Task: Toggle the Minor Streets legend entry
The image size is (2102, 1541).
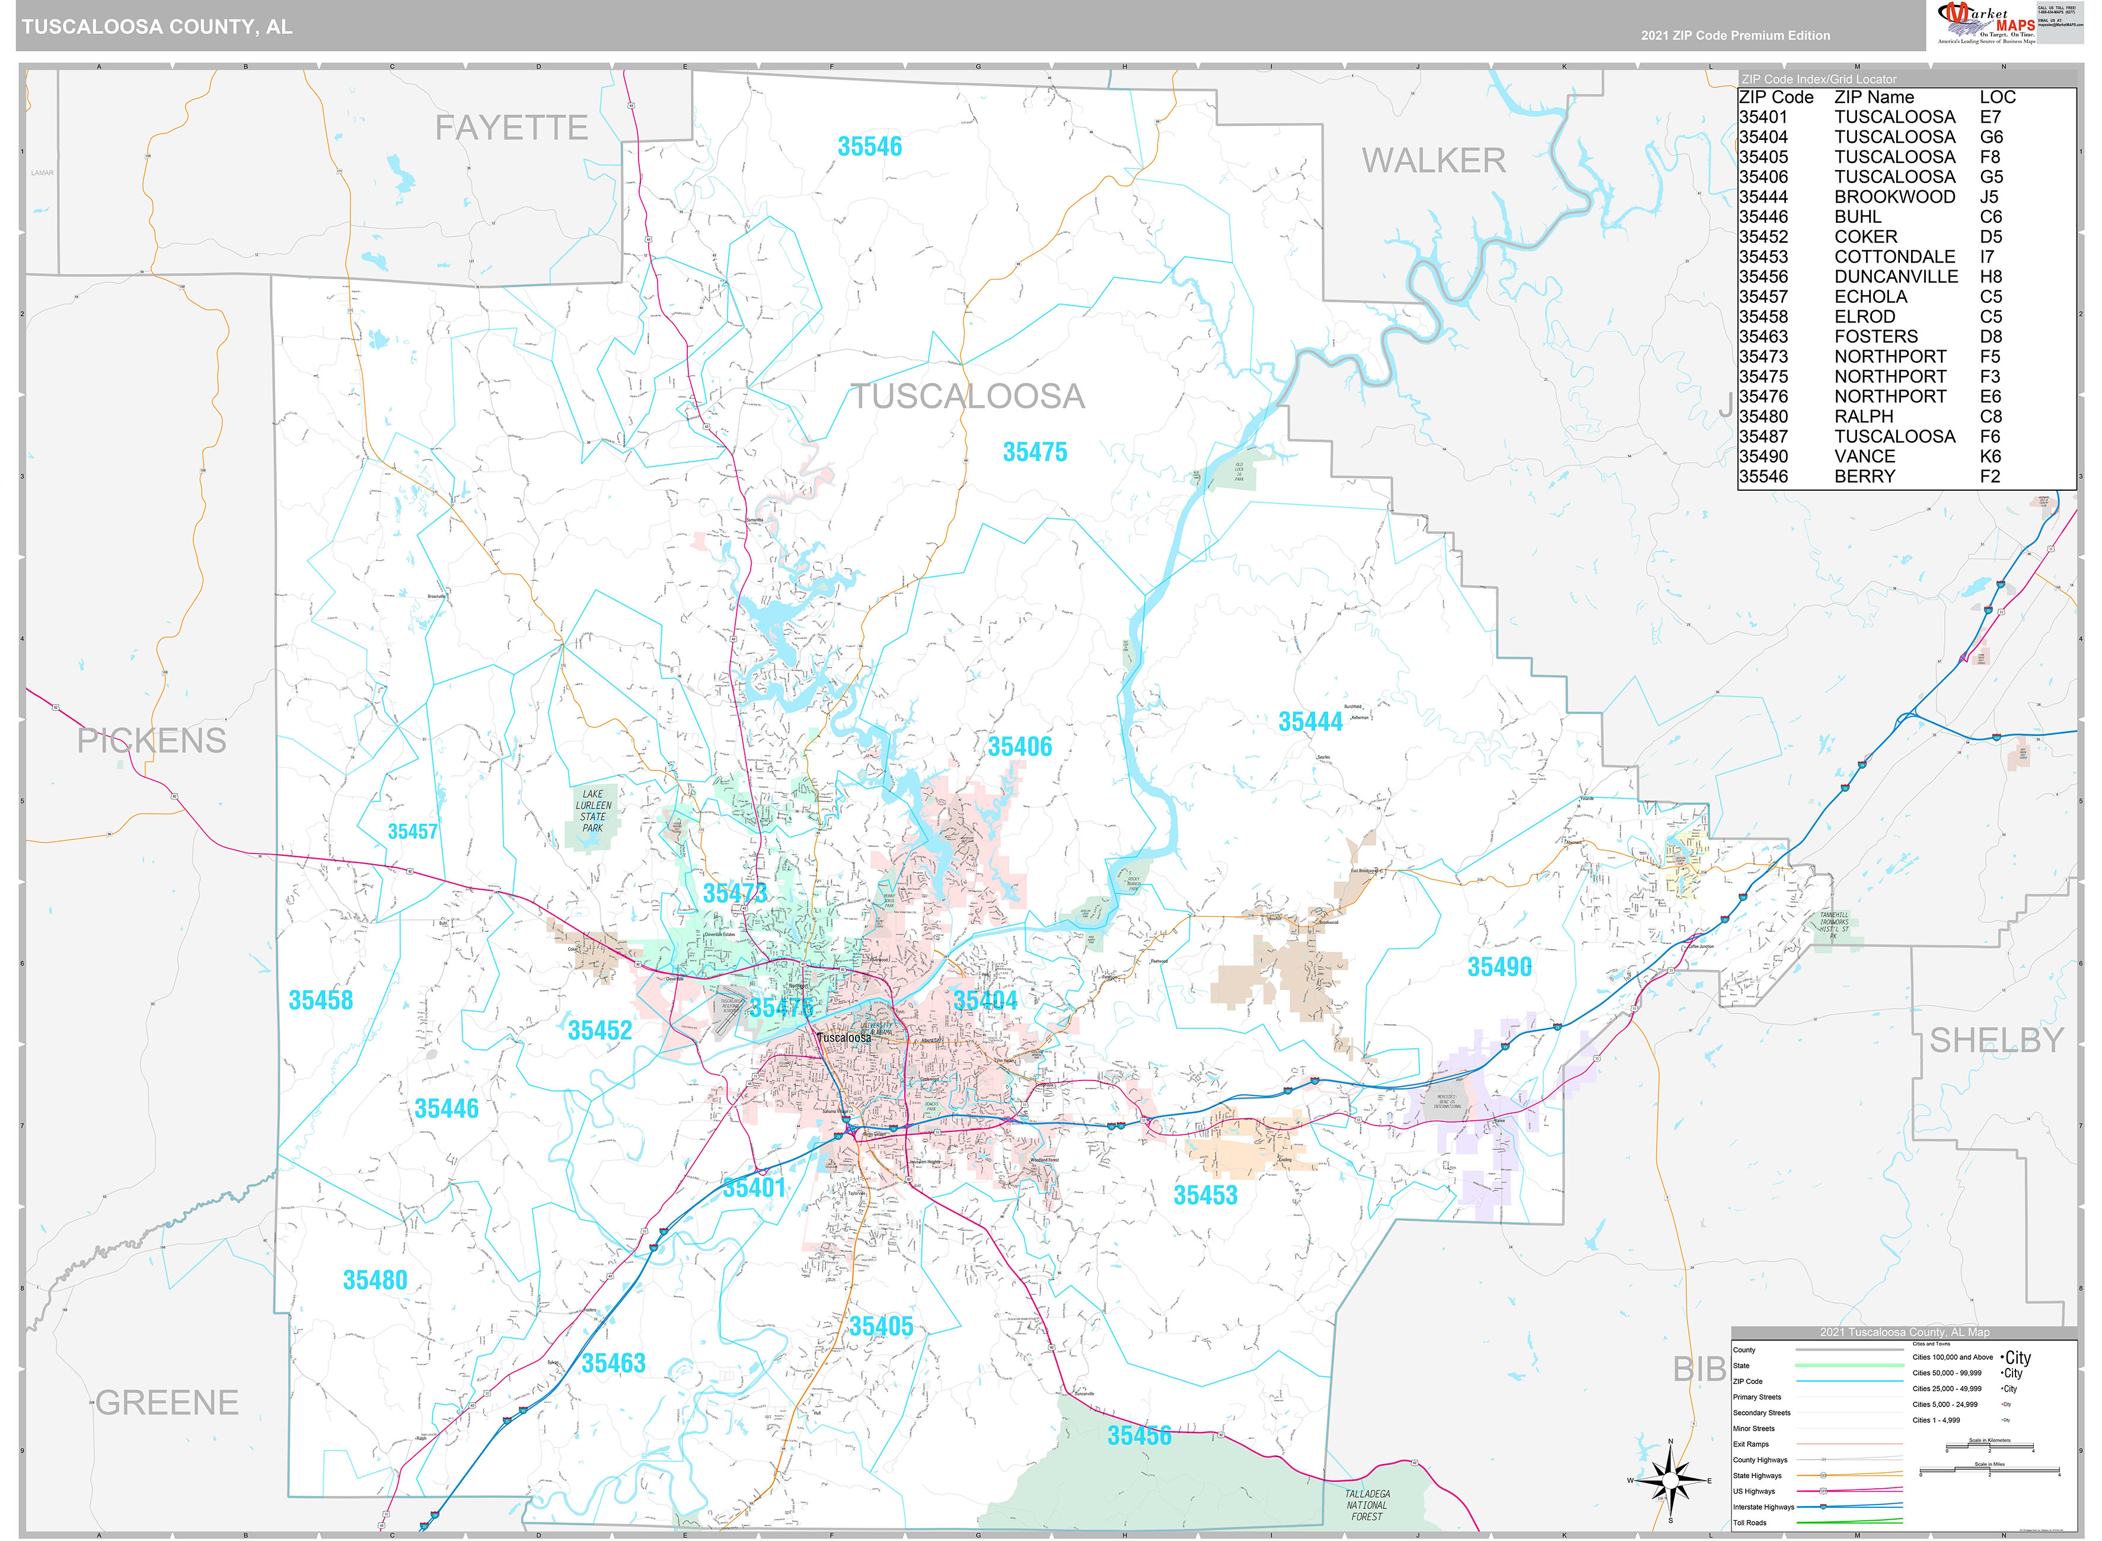Action: (1754, 1428)
